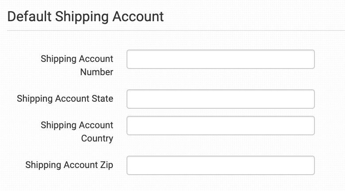Click the divider line under the heading
Screen dimensions: 345x191
(x=176, y=31)
